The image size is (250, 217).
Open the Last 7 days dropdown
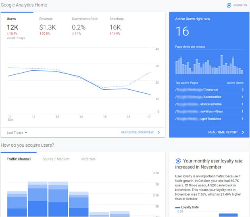tap(17, 133)
